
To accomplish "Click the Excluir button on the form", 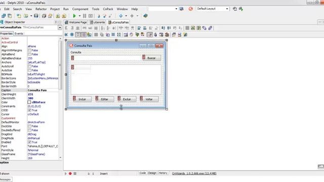I will pyautogui.click(x=127, y=99).
